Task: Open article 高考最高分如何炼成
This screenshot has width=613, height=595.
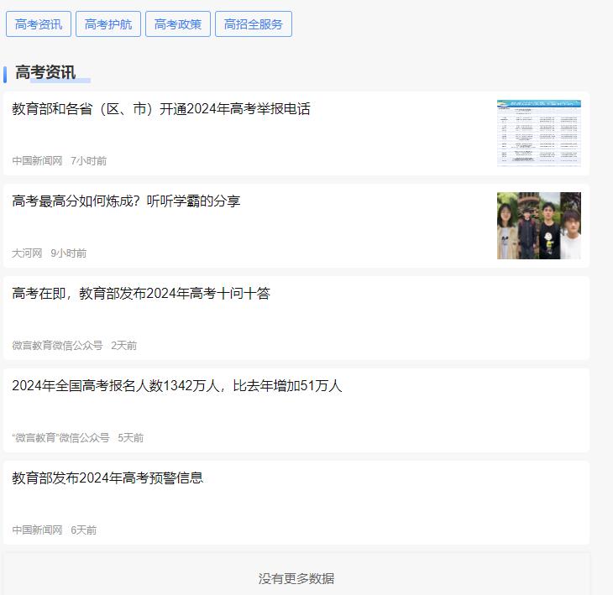Action: (x=126, y=201)
